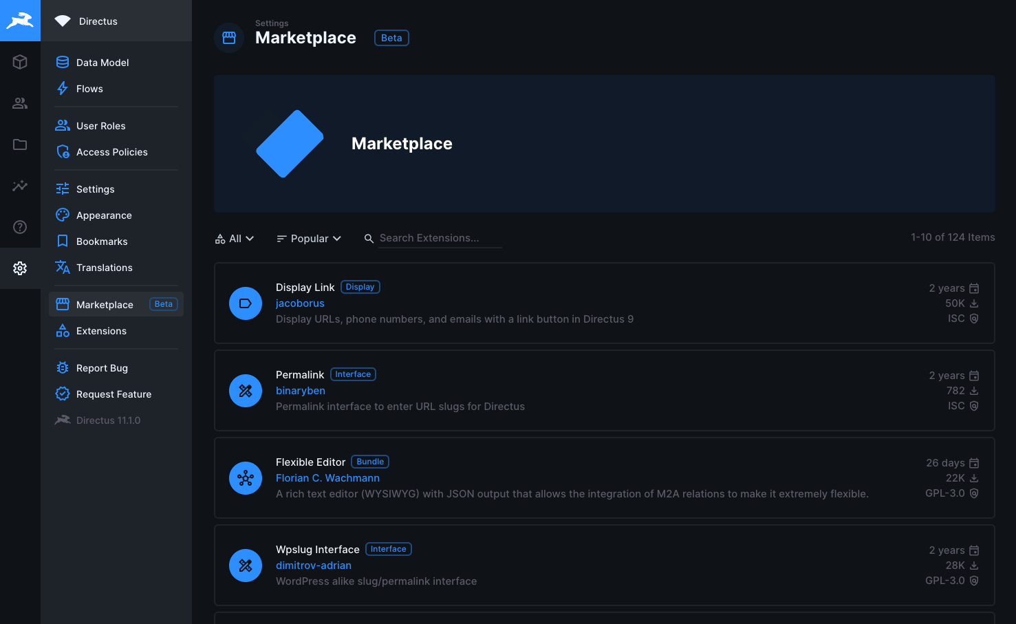Click the Flexible Editor title
Screen dimensions: 1016x624
pyautogui.click(x=310, y=462)
